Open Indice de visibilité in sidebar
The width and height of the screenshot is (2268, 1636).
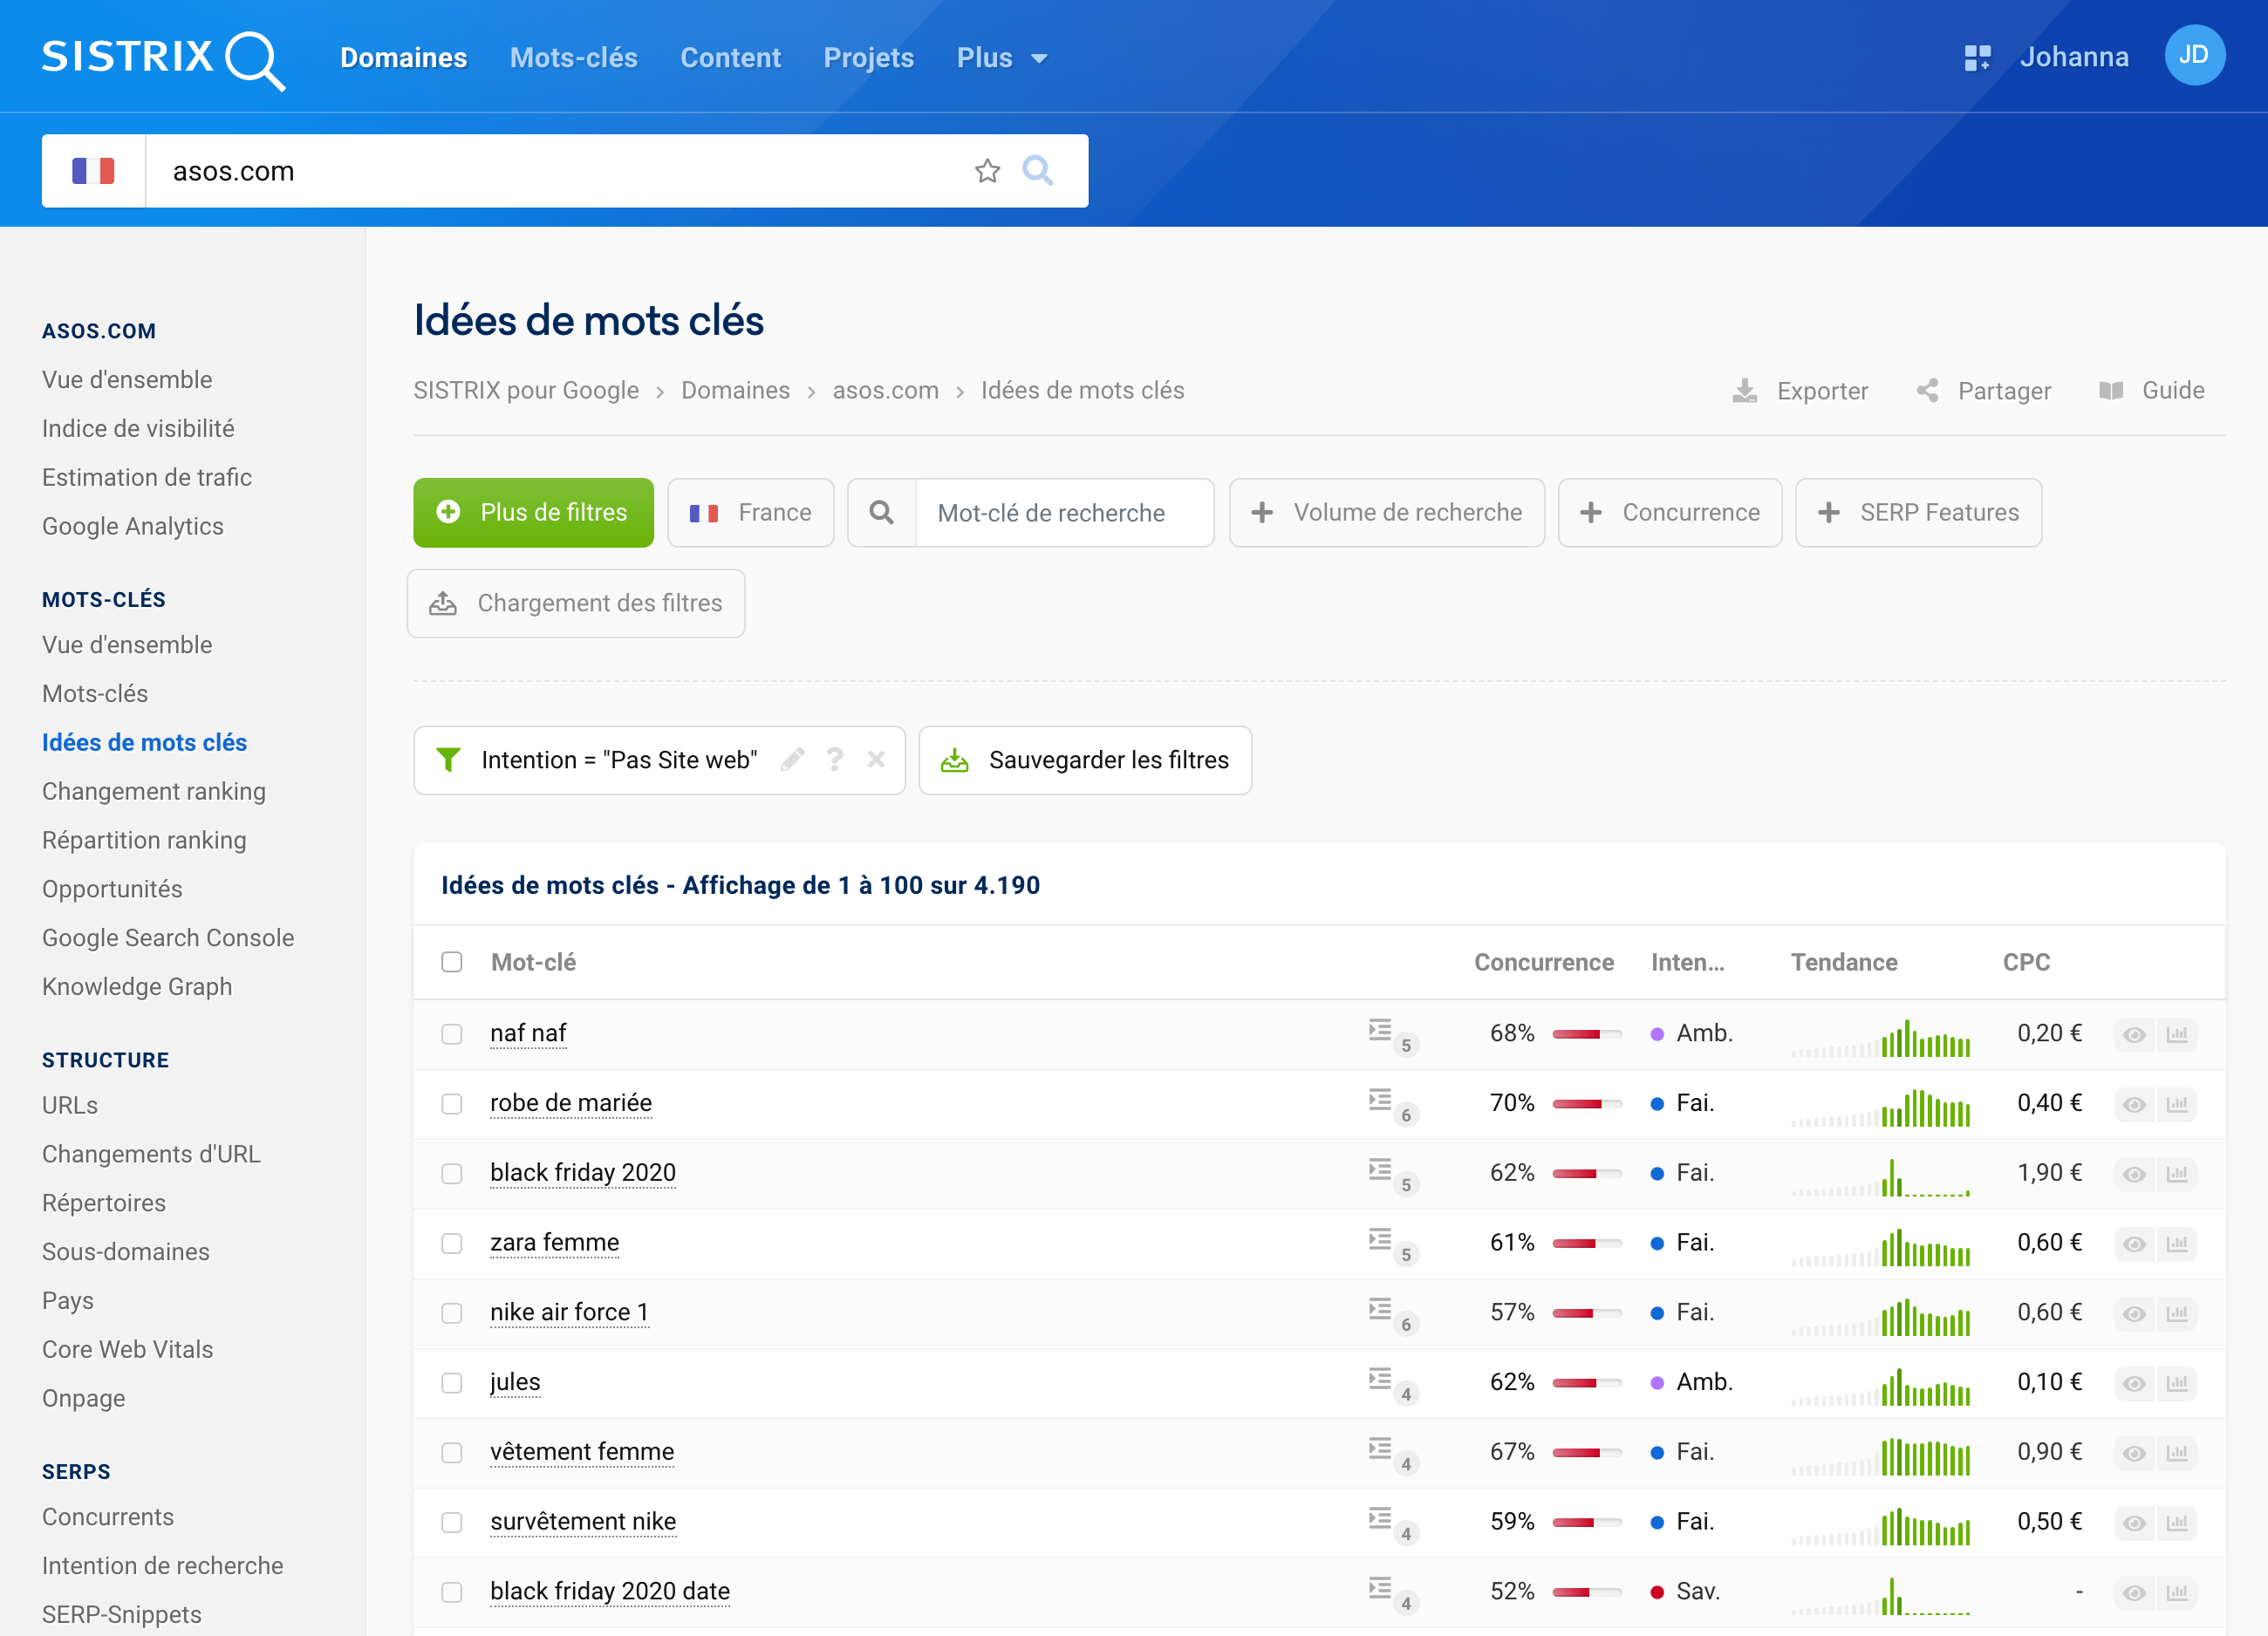[138, 428]
